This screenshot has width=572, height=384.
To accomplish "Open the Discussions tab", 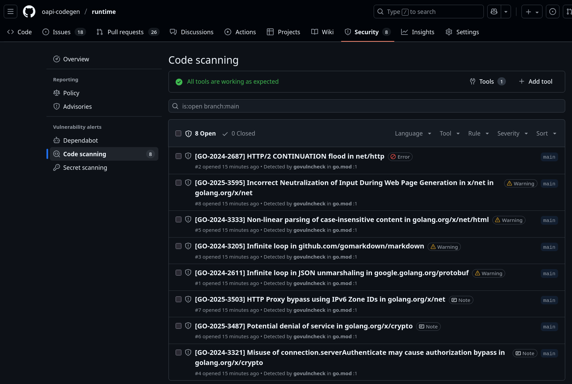I will coord(192,32).
